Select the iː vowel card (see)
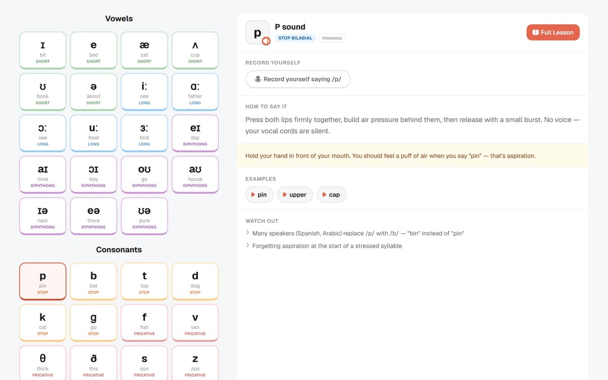Screen dimensions: 608x380 pyautogui.click(x=144, y=92)
